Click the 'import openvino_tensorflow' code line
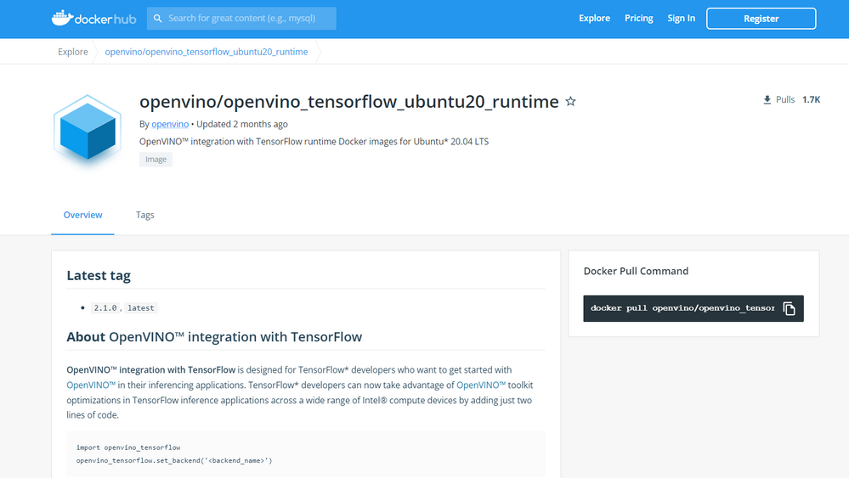The width and height of the screenshot is (849, 478). [x=128, y=447]
